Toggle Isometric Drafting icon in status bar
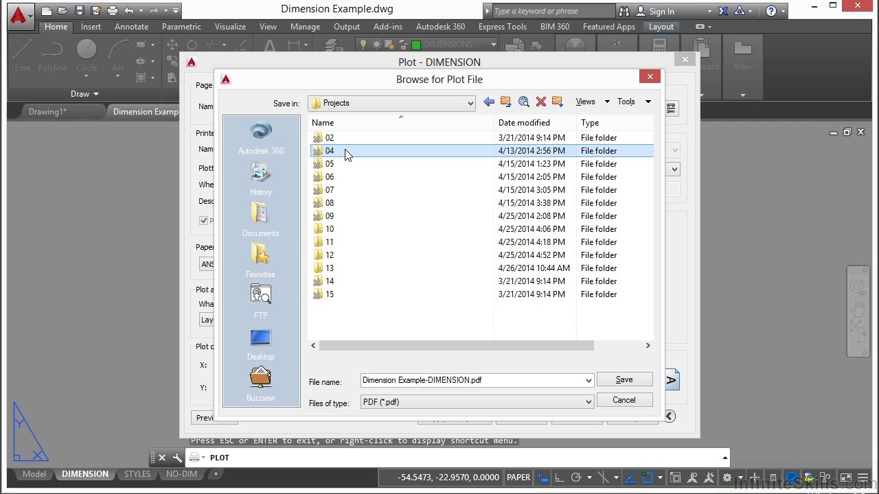The width and height of the screenshot is (879, 494). tap(604, 478)
